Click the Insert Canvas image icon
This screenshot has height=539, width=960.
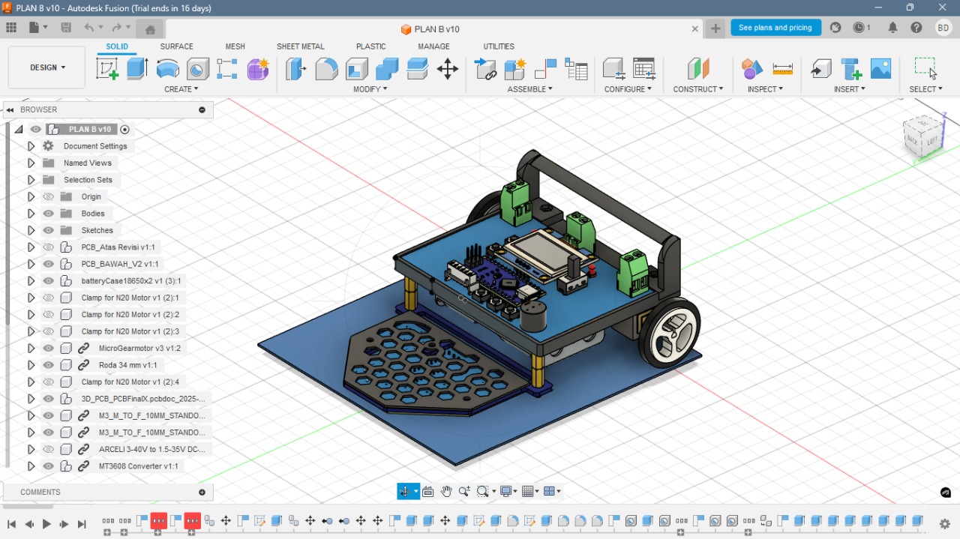[x=881, y=69]
